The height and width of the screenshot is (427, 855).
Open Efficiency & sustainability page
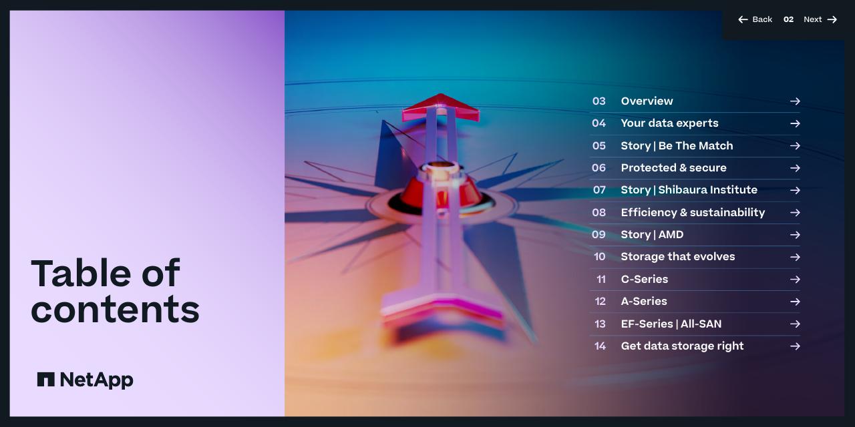tap(695, 212)
